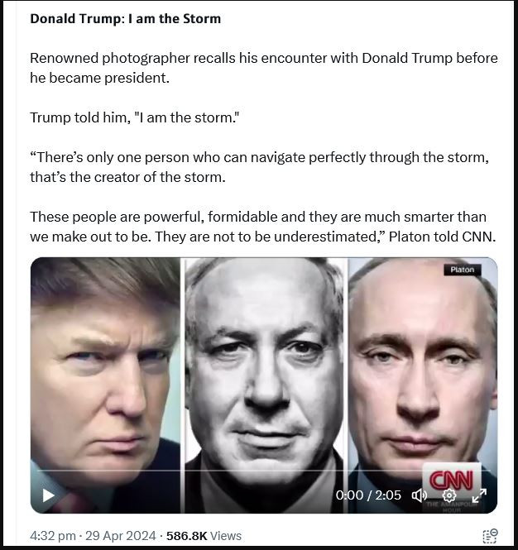Image resolution: width=518 pixels, height=550 pixels.
Task: Click the 586.8K Views count
Action: 204,536
